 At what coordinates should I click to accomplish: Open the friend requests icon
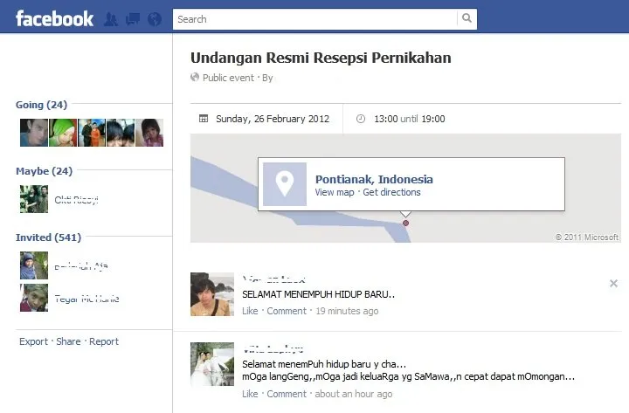(111, 19)
